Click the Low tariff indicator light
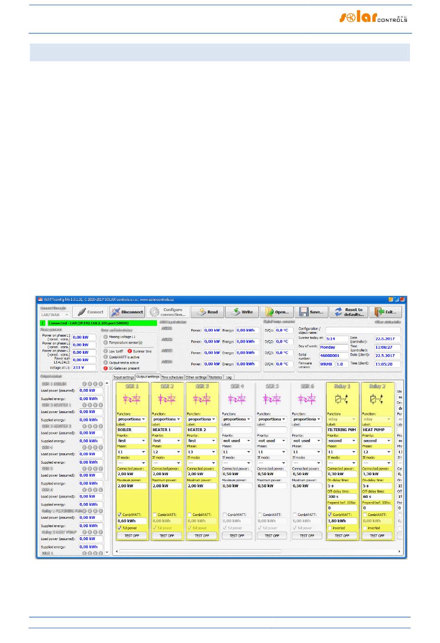This screenshot has width=440, height=643. tap(106, 351)
